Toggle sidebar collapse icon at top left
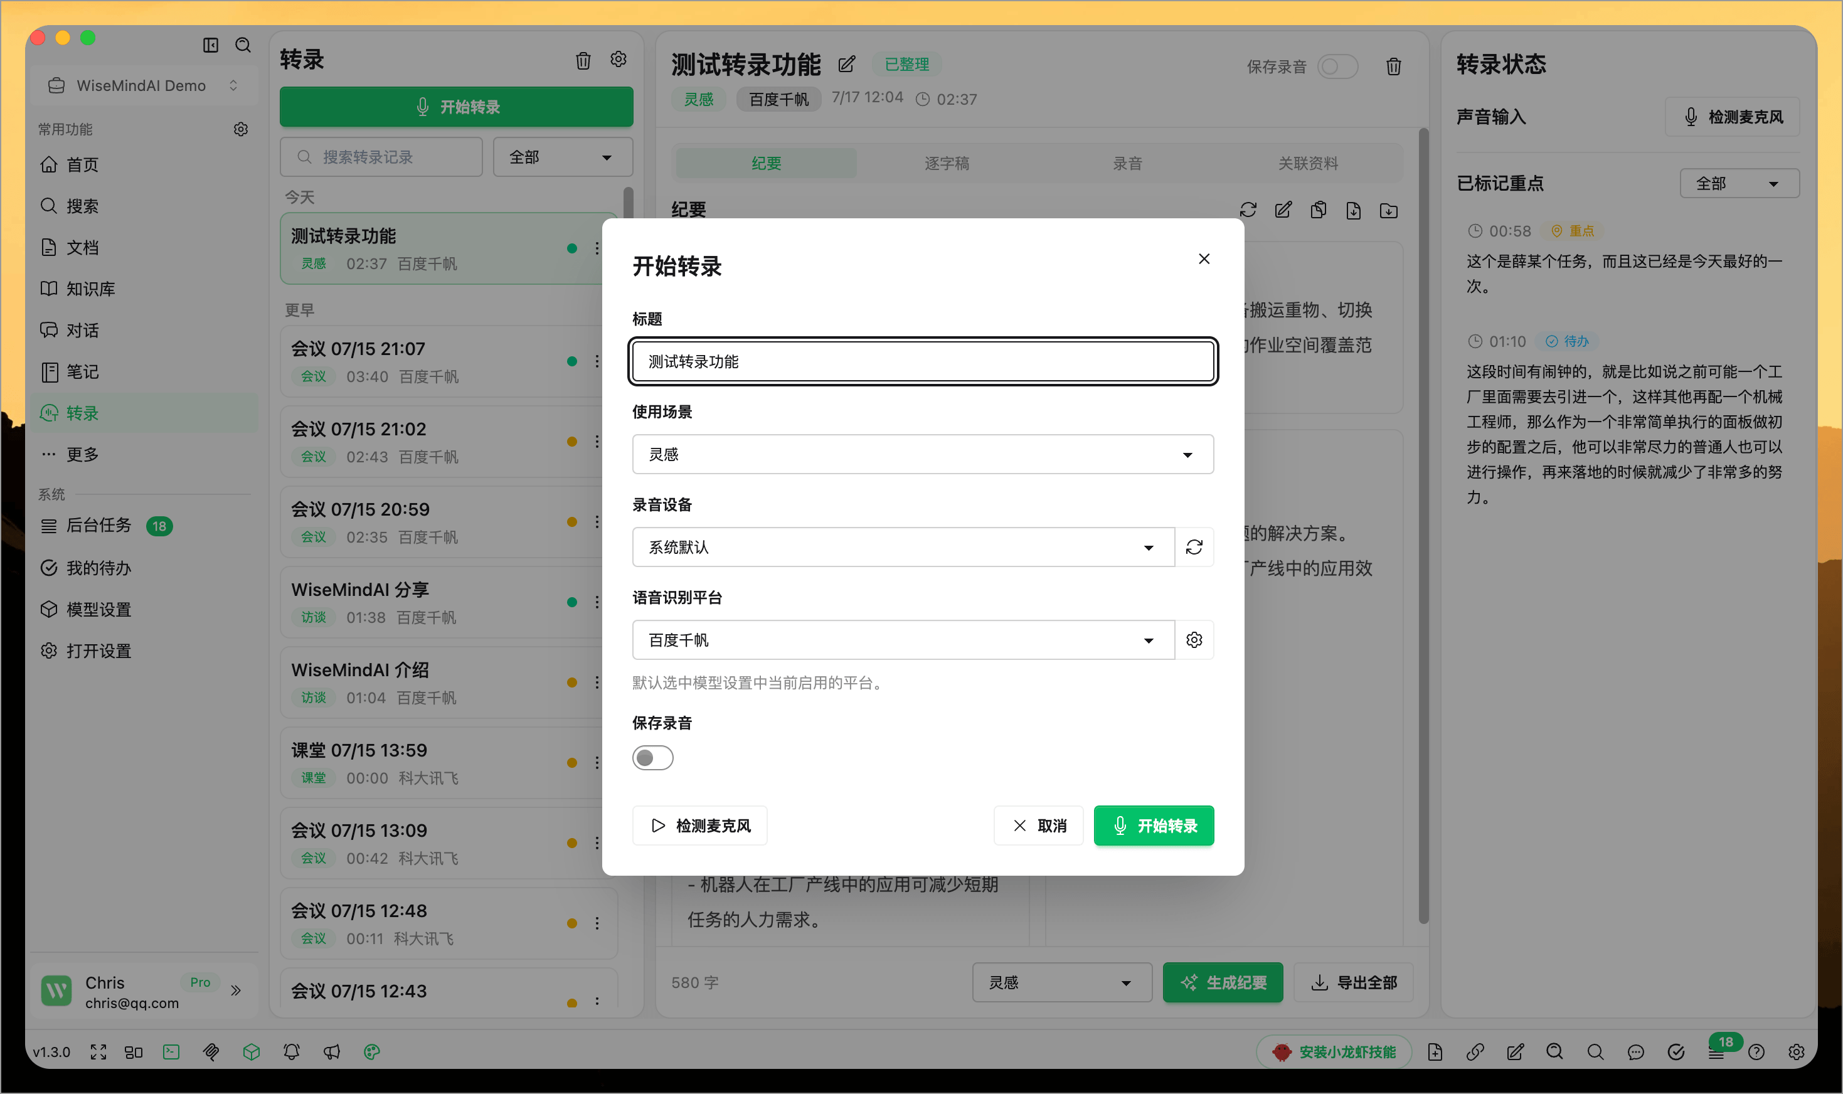 210,45
